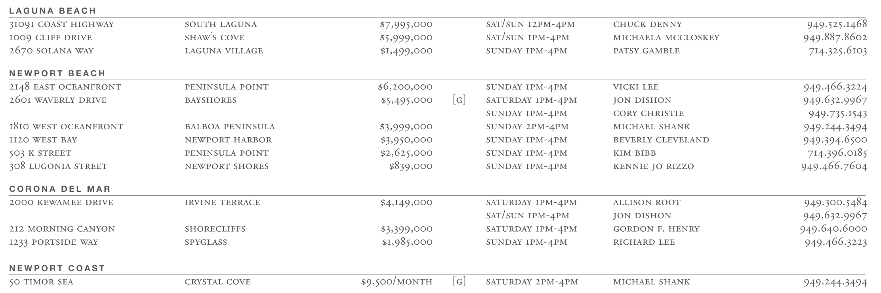Click the Newport Coast section heading
Image resolution: width=881 pixels, height=293 pixels.
pyautogui.click(x=57, y=268)
